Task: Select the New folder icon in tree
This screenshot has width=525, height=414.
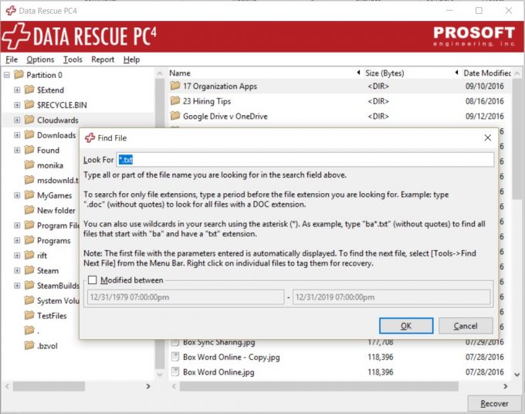Action: click(x=29, y=210)
